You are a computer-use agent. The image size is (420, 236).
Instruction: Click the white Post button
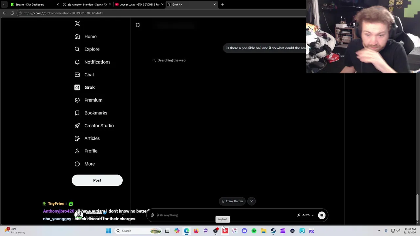(97, 180)
